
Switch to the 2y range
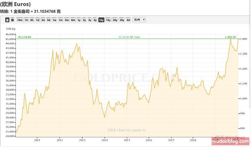[x=84, y=20]
